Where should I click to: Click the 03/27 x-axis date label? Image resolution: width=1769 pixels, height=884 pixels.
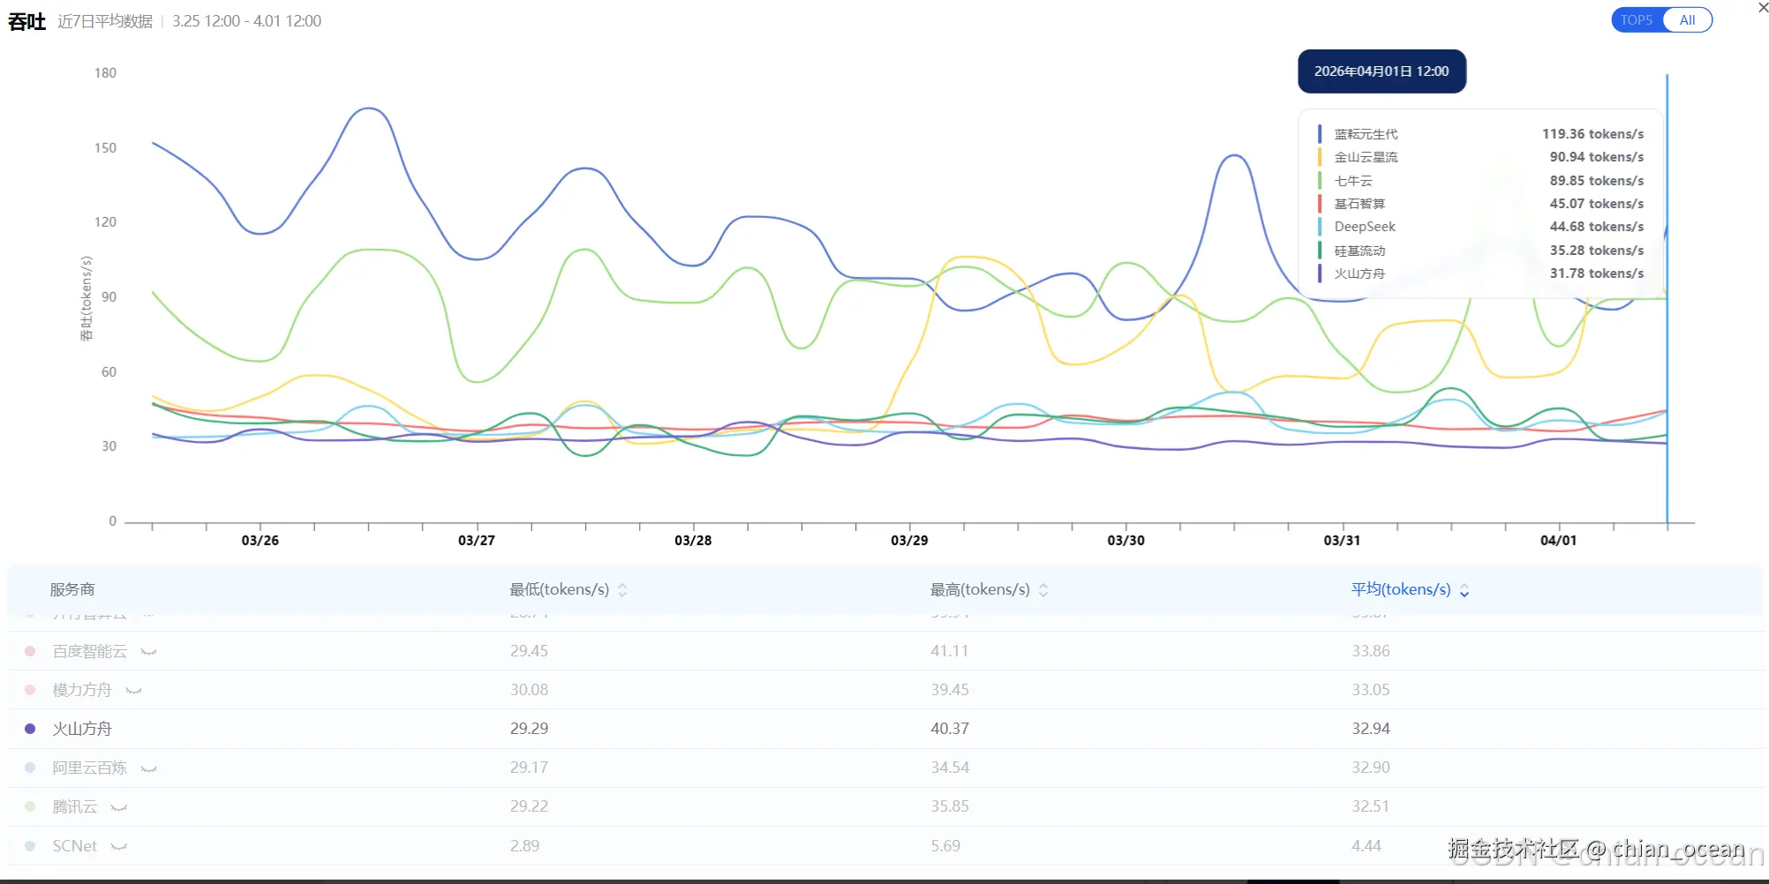pyautogui.click(x=477, y=540)
